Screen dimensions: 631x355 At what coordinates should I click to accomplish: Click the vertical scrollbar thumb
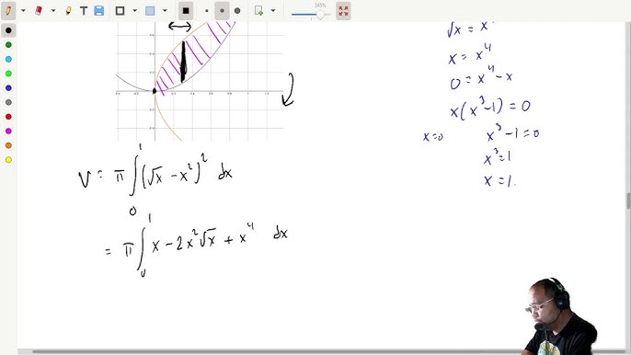[628, 200]
